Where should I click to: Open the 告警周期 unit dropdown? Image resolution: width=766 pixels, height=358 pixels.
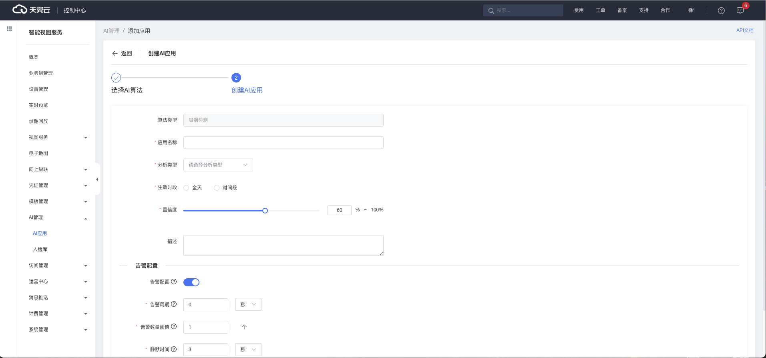(248, 305)
